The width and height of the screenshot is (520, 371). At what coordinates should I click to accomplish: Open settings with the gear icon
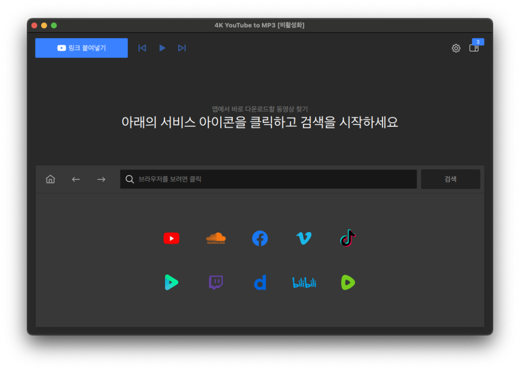456,48
